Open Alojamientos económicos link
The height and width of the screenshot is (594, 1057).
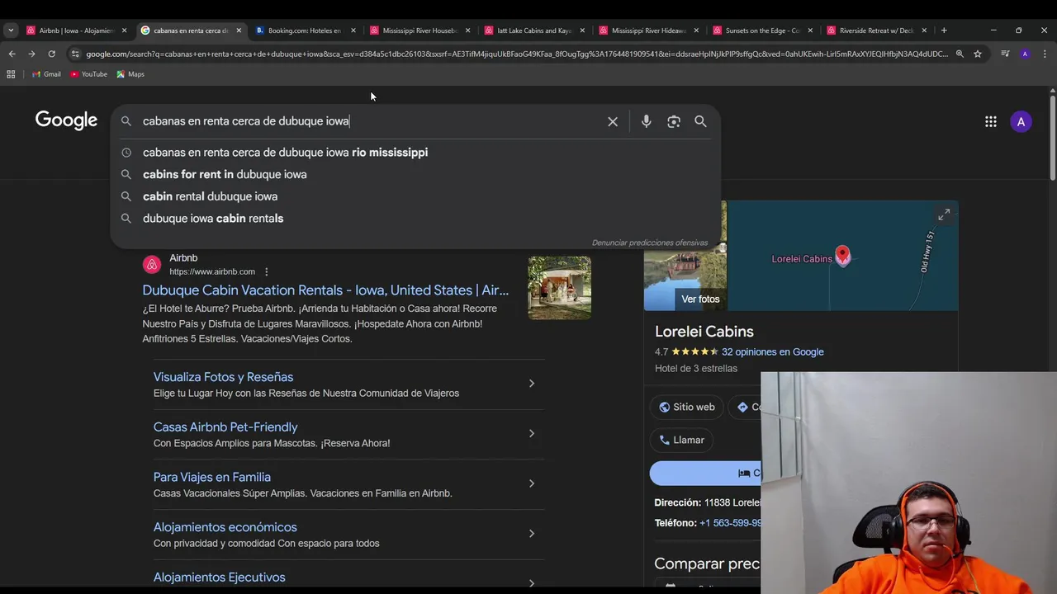coord(225,527)
